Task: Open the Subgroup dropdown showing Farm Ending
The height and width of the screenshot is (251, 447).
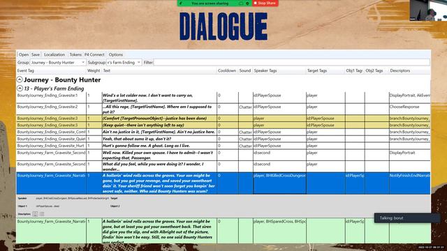Action: [124, 62]
